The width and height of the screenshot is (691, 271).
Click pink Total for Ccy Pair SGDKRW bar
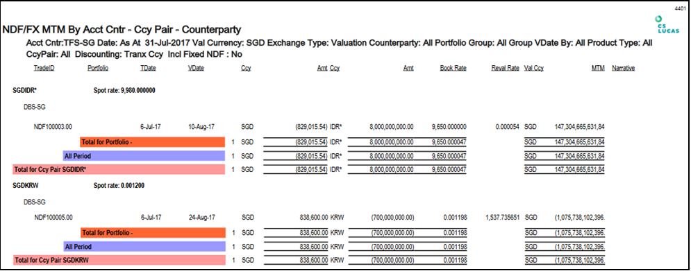pos(119,261)
